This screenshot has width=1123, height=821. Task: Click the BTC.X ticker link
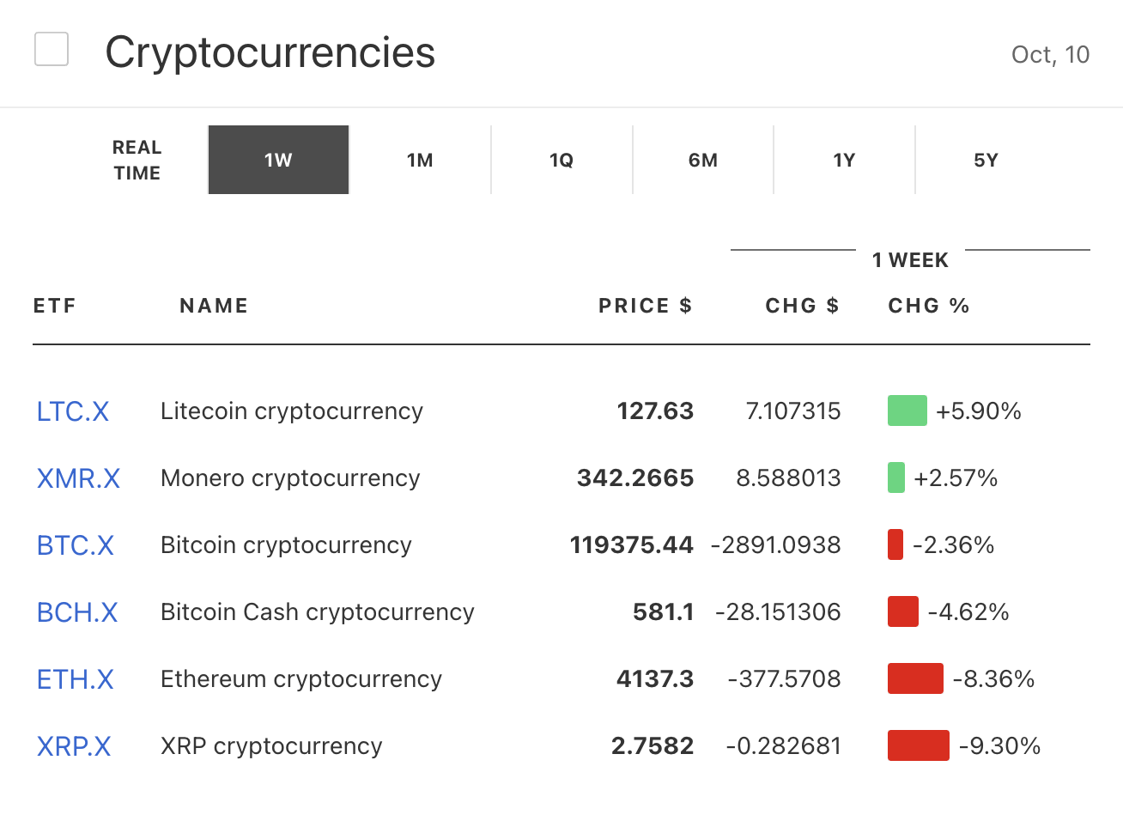tap(76, 545)
